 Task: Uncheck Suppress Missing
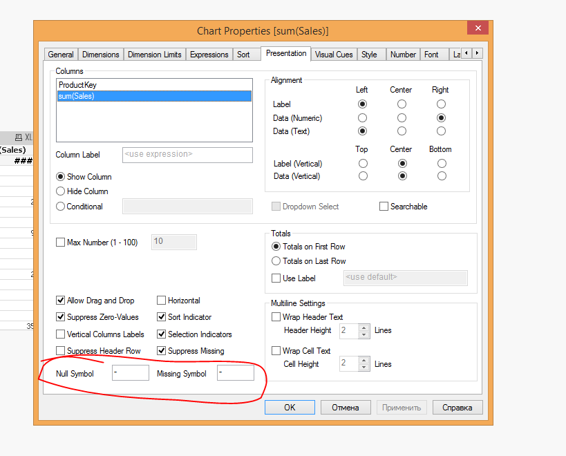click(161, 351)
